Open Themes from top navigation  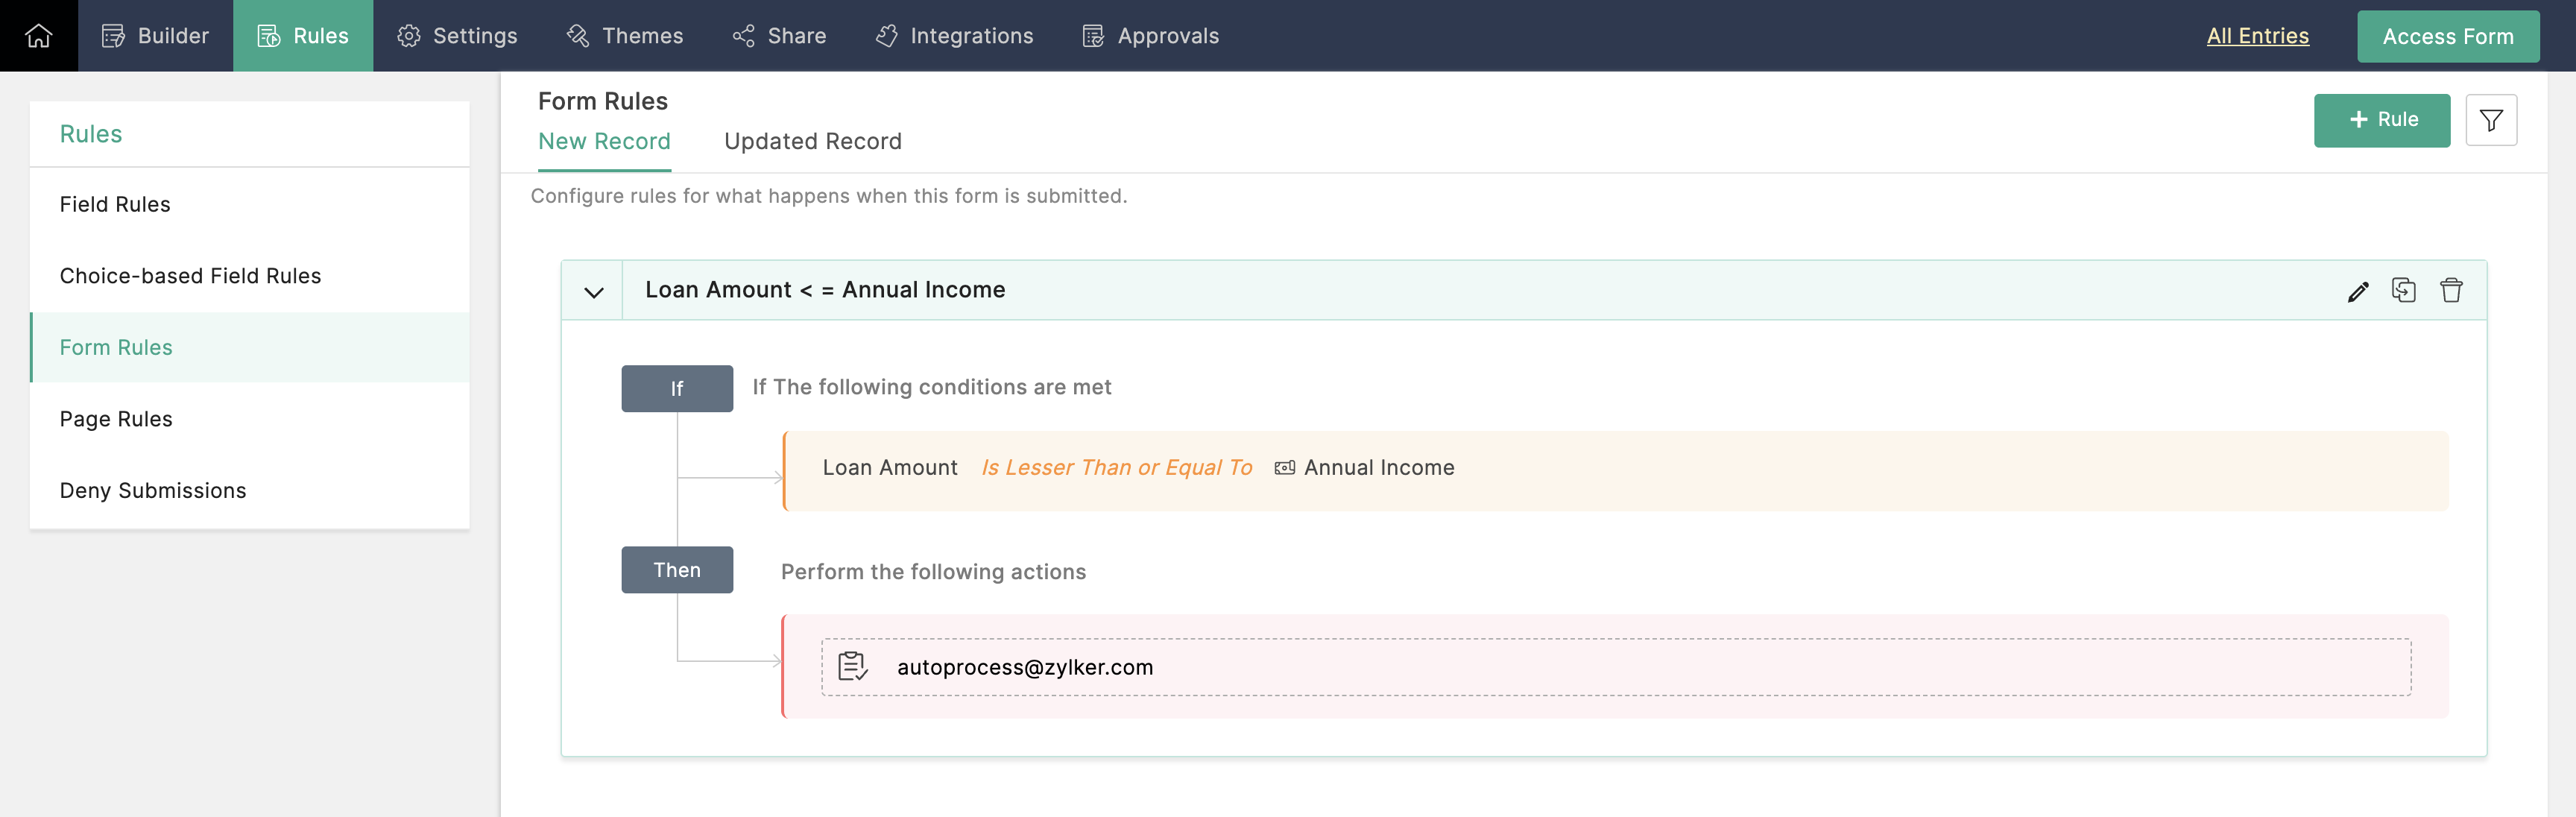pyautogui.click(x=625, y=36)
